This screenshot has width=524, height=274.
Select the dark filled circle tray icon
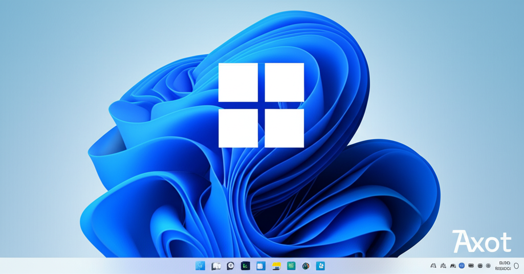[480, 266]
